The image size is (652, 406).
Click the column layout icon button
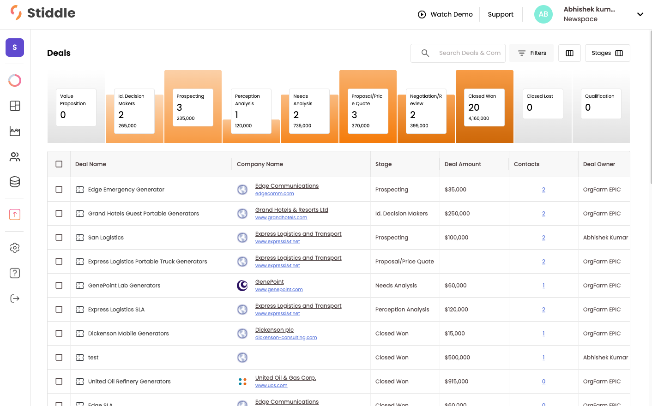point(569,53)
